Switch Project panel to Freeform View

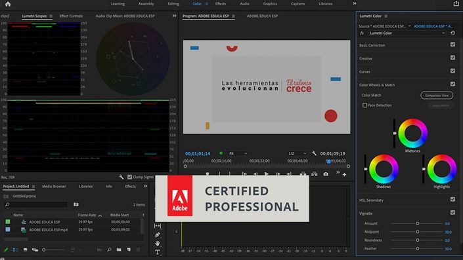[35, 250]
